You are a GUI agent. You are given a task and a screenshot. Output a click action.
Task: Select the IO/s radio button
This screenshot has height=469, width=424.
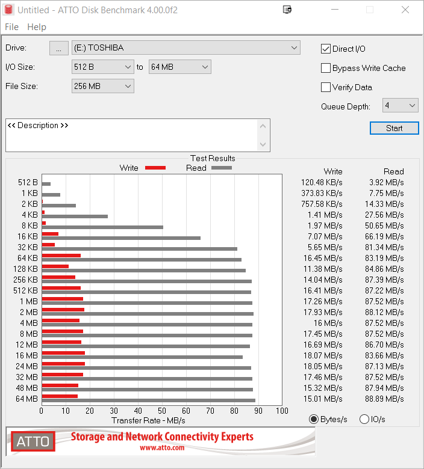[x=364, y=419]
